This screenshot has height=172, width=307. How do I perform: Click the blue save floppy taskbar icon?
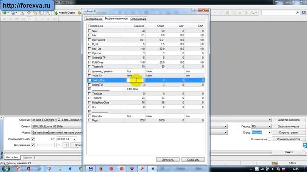click(91, 168)
